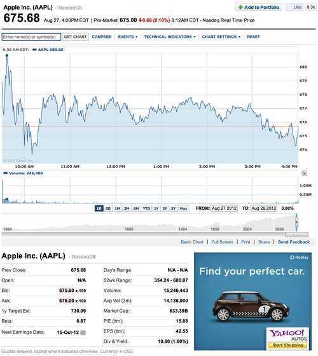Show the 2Y chart range
The height and width of the screenshot is (356, 318).
point(165,209)
